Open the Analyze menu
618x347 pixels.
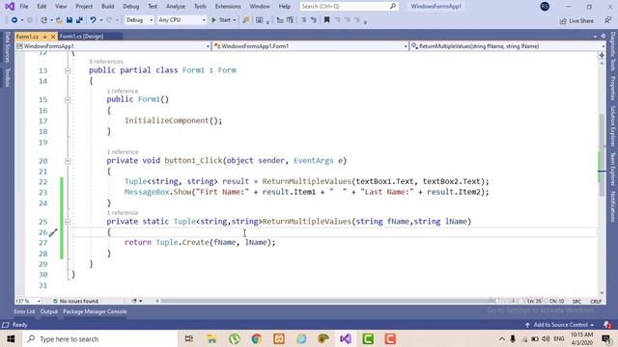176,7
